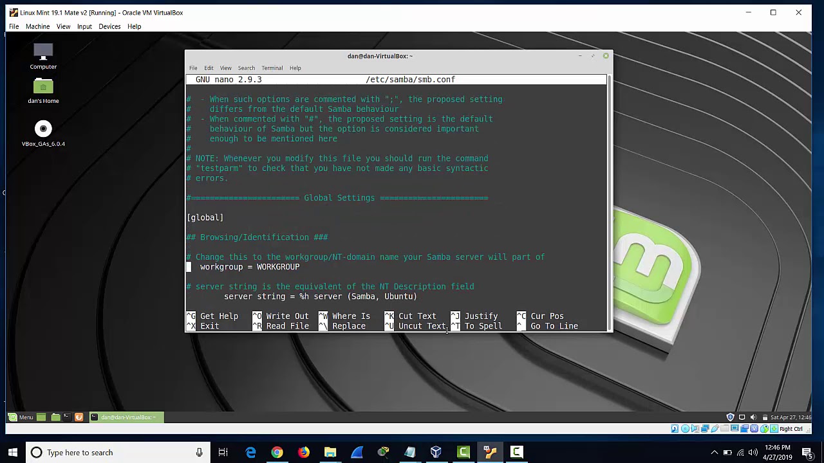Click the line workgroup = WORKGROUP
The height and width of the screenshot is (463, 824).
point(250,267)
